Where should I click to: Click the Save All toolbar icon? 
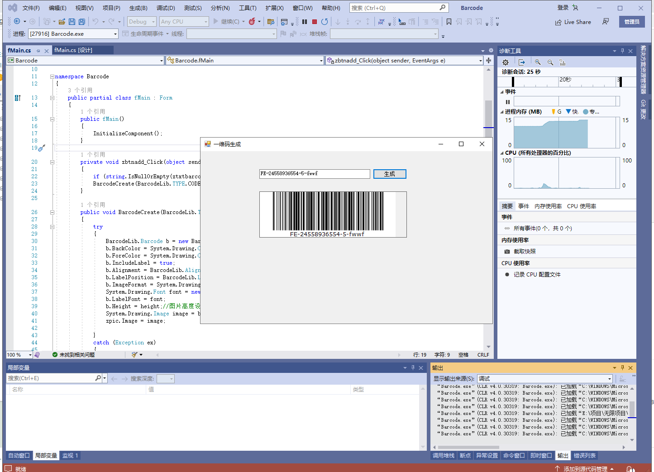point(82,22)
